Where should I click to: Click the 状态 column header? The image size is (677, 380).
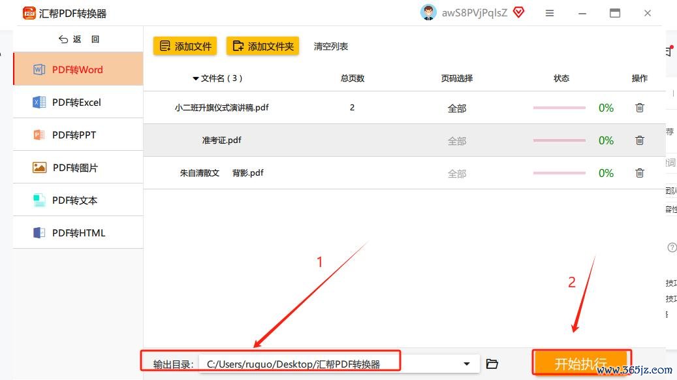pos(561,78)
